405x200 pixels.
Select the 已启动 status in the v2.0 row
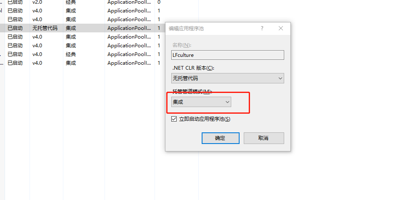[15, 2]
